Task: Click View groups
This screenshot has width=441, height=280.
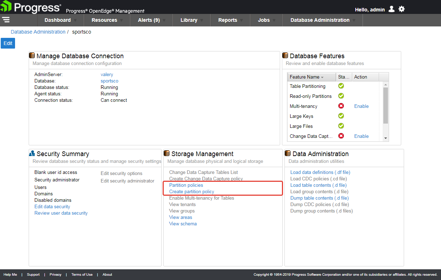Action: pyautogui.click(x=182, y=211)
